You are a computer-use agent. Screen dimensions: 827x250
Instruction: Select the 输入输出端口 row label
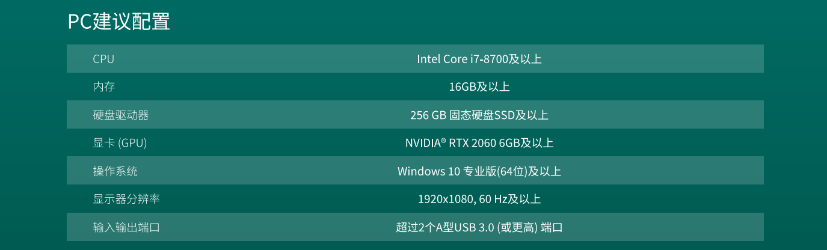tap(126, 227)
